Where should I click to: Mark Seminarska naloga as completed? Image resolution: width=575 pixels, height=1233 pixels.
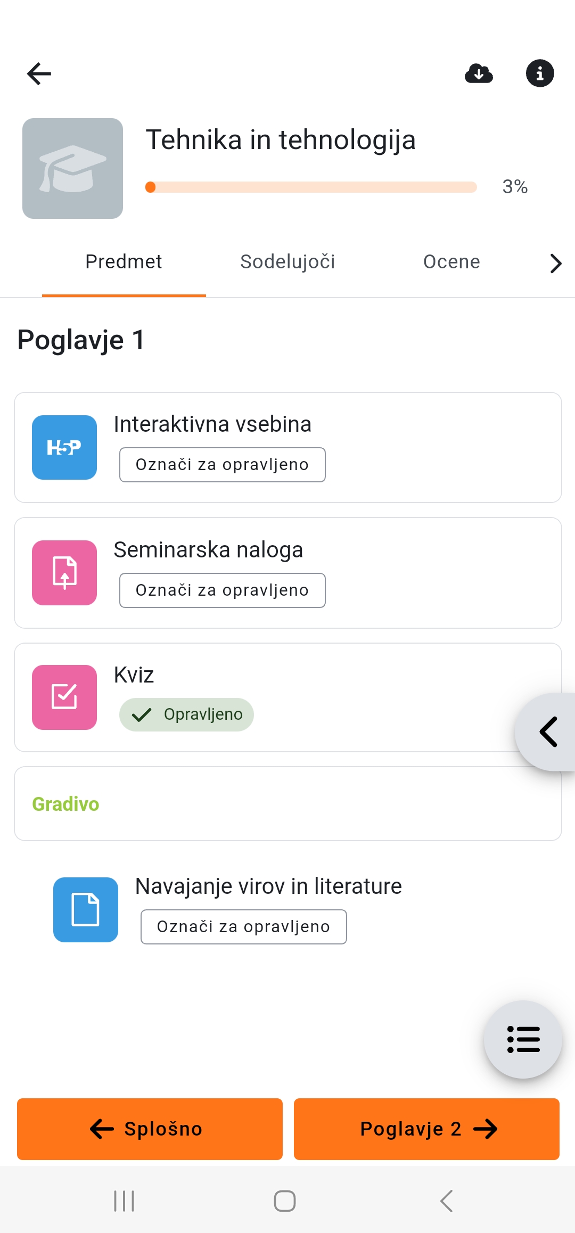coord(223,590)
